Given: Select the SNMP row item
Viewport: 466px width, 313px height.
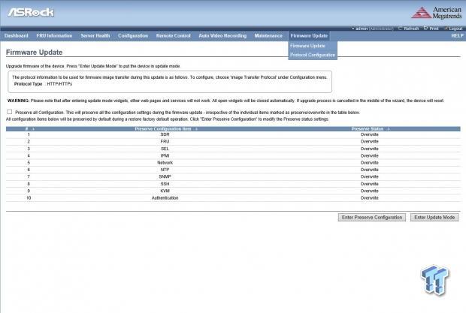Looking at the screenshot, I should tap(165, 176).
